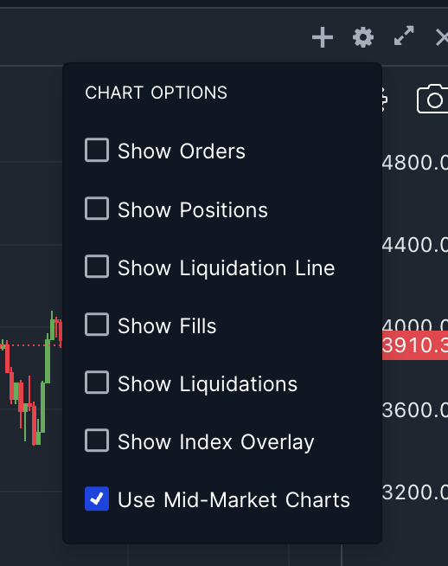Toggle the Show Liquidations checkbox on
This screenshot has height=566, width=448.
(x=97, y=383)
